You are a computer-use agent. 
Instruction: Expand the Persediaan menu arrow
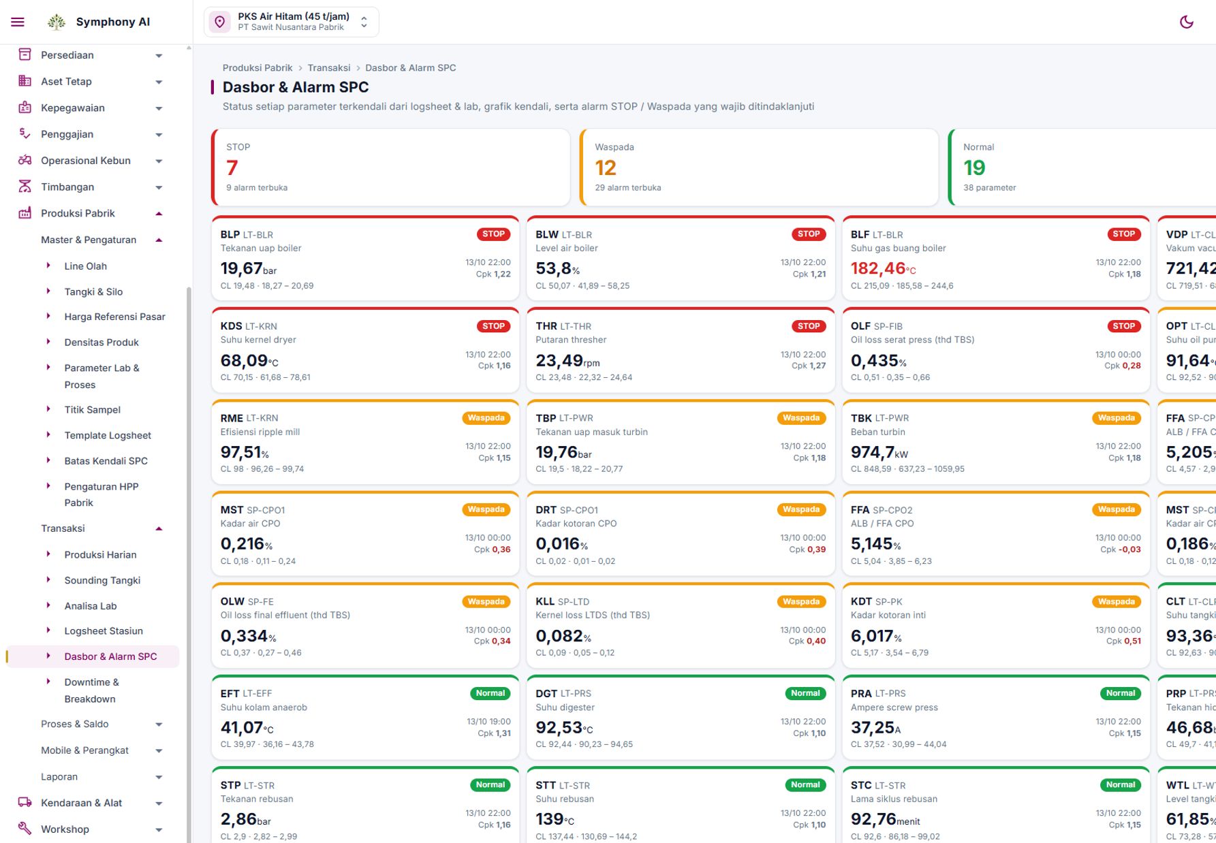click(x=159, y=55)
